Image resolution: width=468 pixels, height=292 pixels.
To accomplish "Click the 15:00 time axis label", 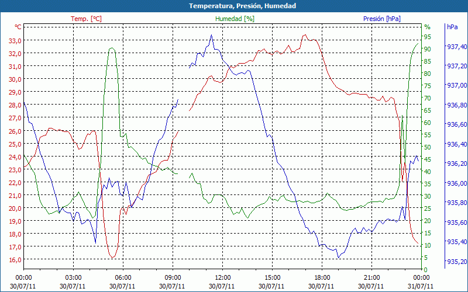I will 272,278.
